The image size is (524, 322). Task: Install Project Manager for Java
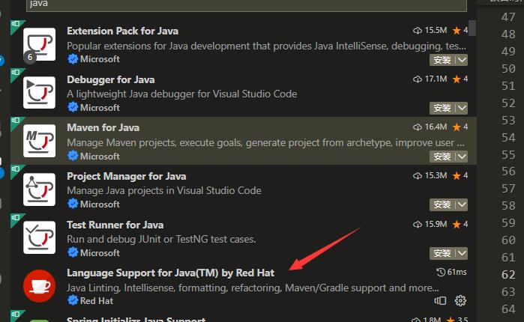click(x=442, y=205)
